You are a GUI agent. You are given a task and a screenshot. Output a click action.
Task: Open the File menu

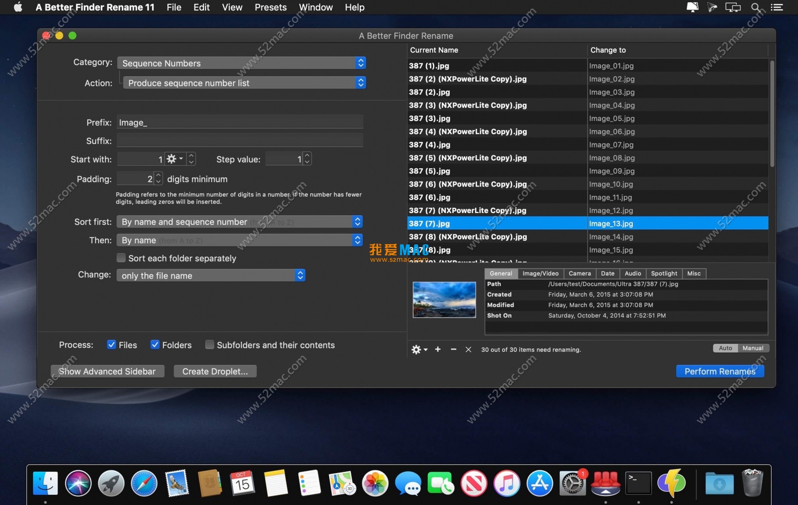[x=174, y=7]
